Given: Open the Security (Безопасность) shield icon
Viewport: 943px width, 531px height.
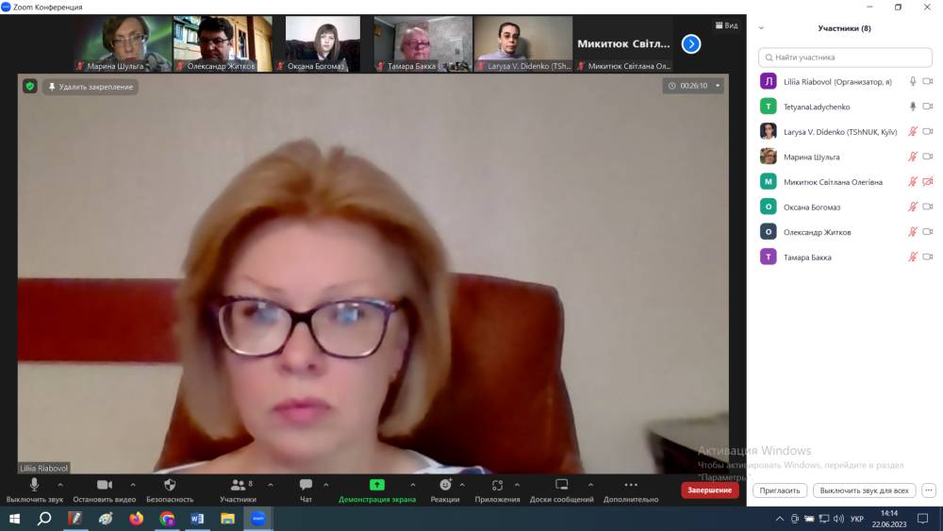Looking at the screenshot, I should (170, 485).
